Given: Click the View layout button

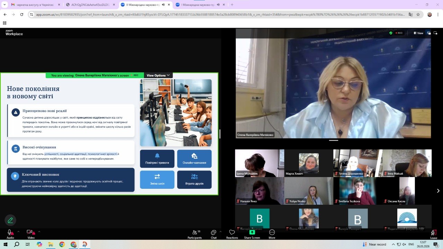Looking at the screenshot, I should click(418, 33).
